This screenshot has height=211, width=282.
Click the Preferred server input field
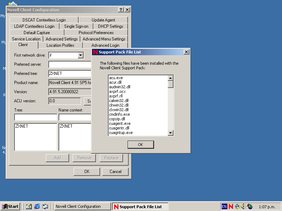(70, 64)
